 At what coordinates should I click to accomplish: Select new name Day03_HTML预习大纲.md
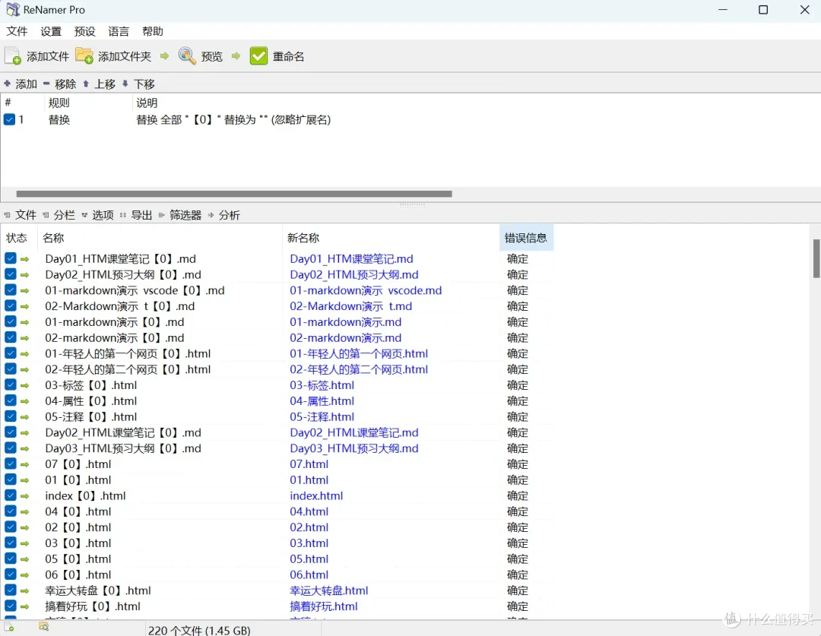[354, 448]
